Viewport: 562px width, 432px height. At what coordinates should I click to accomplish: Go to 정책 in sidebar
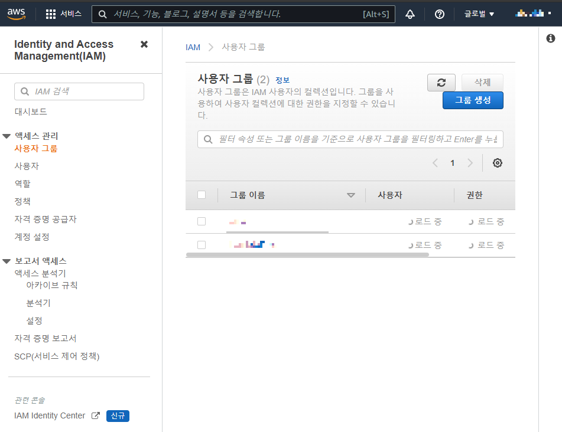22,201
